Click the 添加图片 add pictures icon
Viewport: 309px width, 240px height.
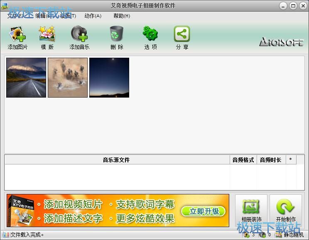(17, 34)
